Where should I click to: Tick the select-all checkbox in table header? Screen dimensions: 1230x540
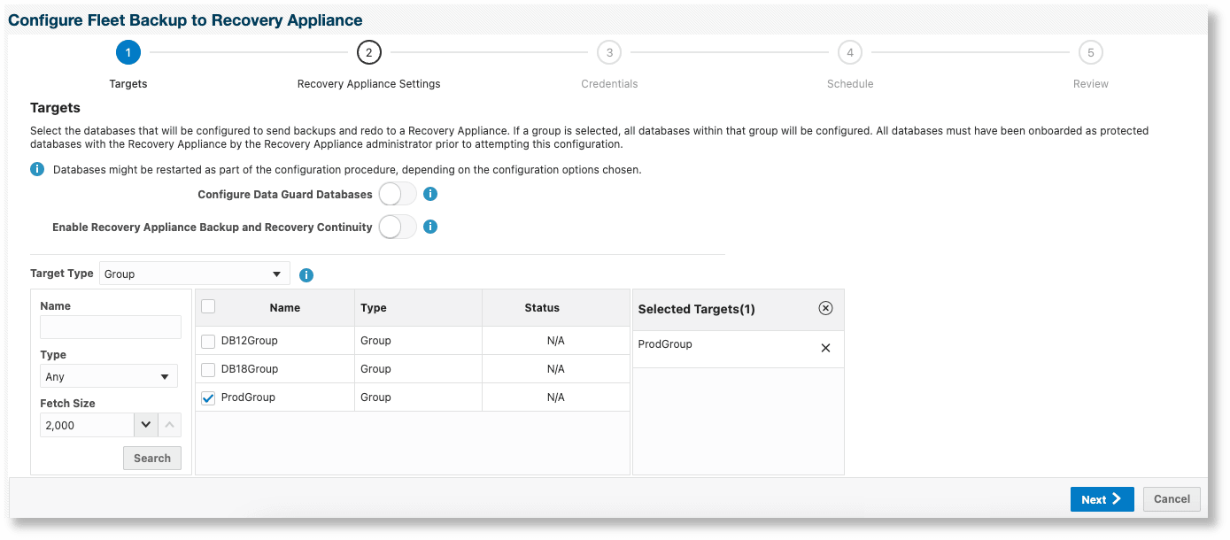208,306
